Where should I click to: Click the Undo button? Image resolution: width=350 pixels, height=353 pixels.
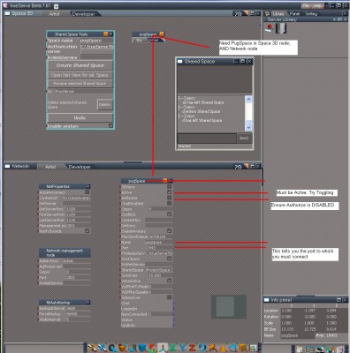point(80,117)
